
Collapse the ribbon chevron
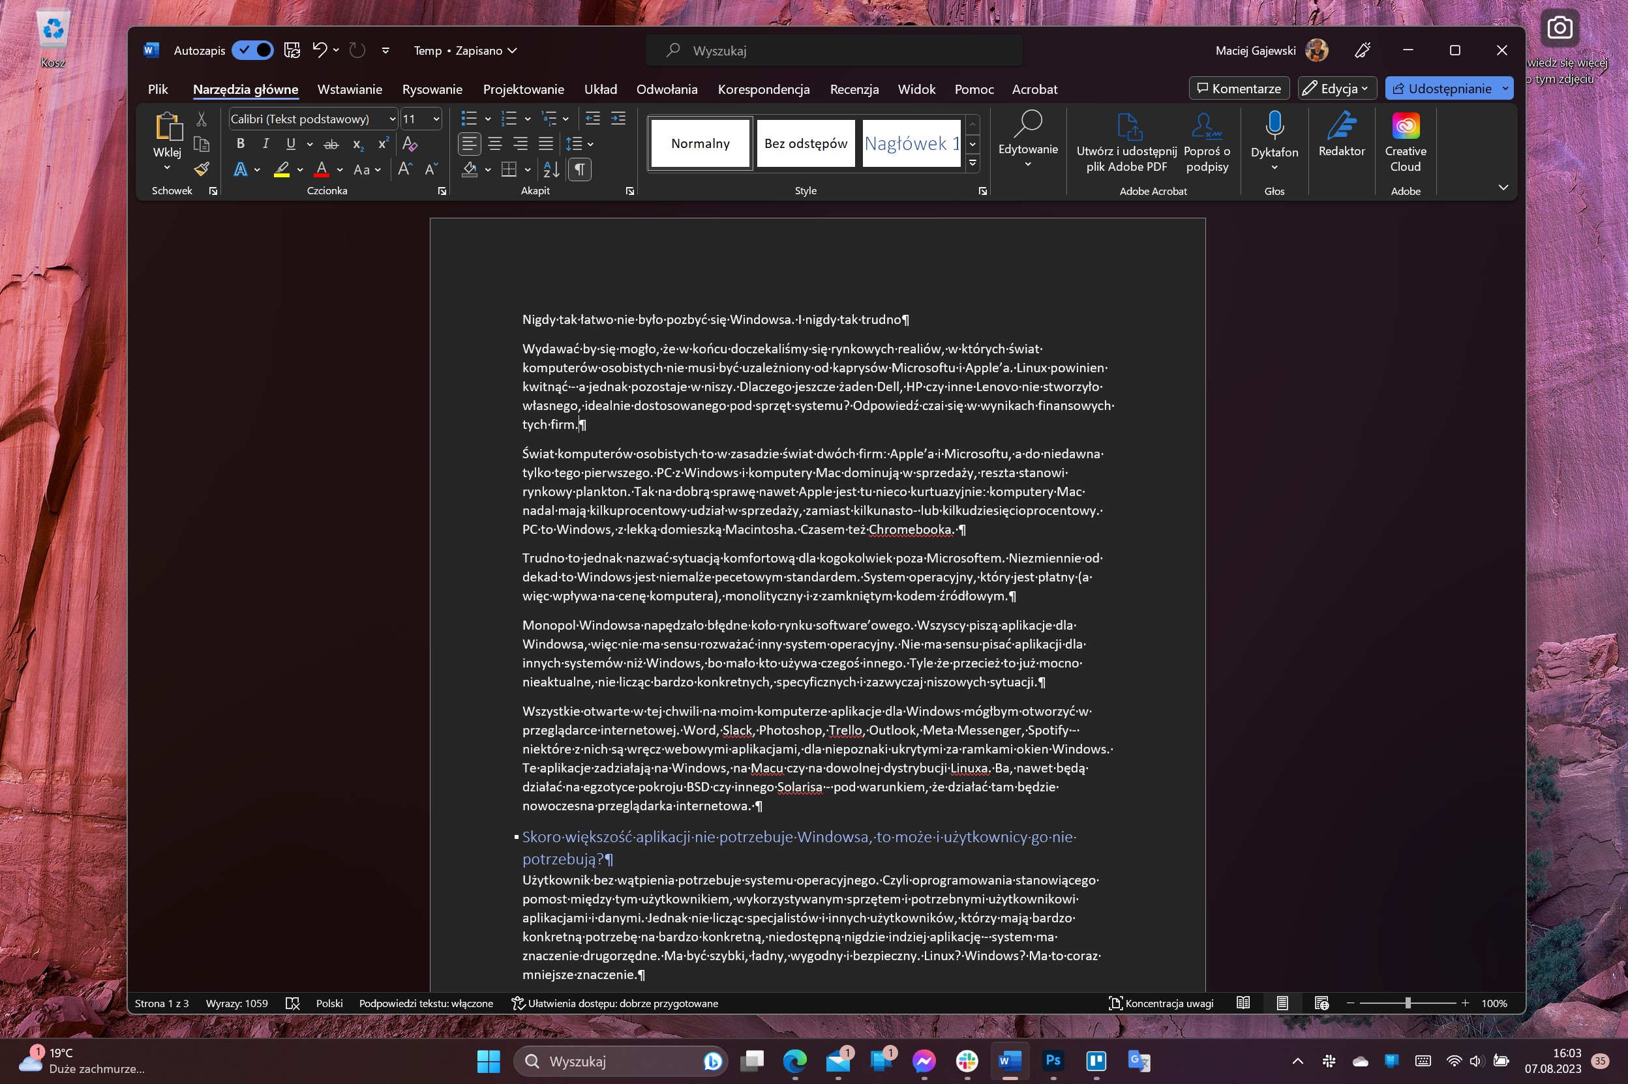[1503, 187]
